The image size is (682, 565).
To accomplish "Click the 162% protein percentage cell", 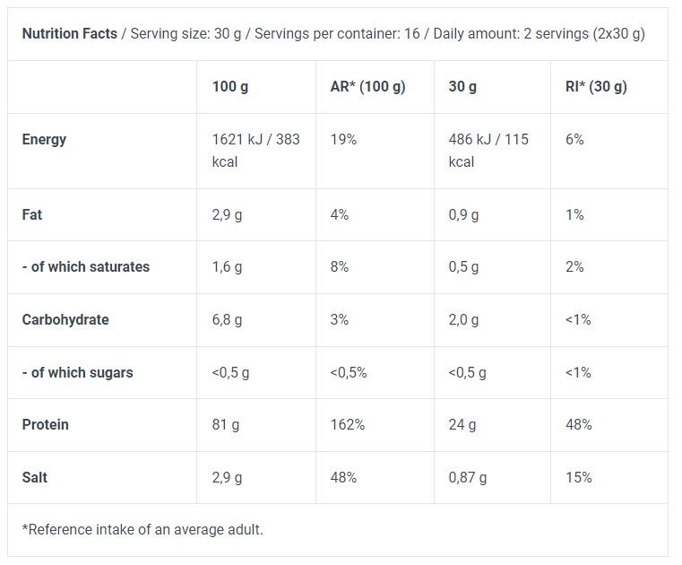I will point(348,424).
